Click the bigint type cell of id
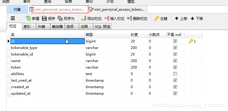Screen dimensions: 228x111 (x=107, y=41)
